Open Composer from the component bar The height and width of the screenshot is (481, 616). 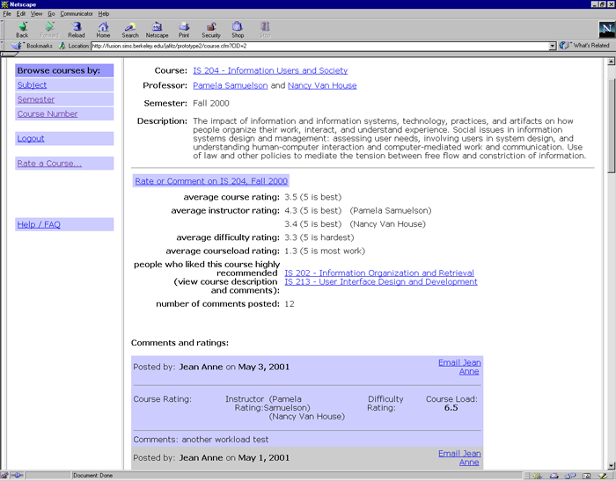tap(602, 476)
